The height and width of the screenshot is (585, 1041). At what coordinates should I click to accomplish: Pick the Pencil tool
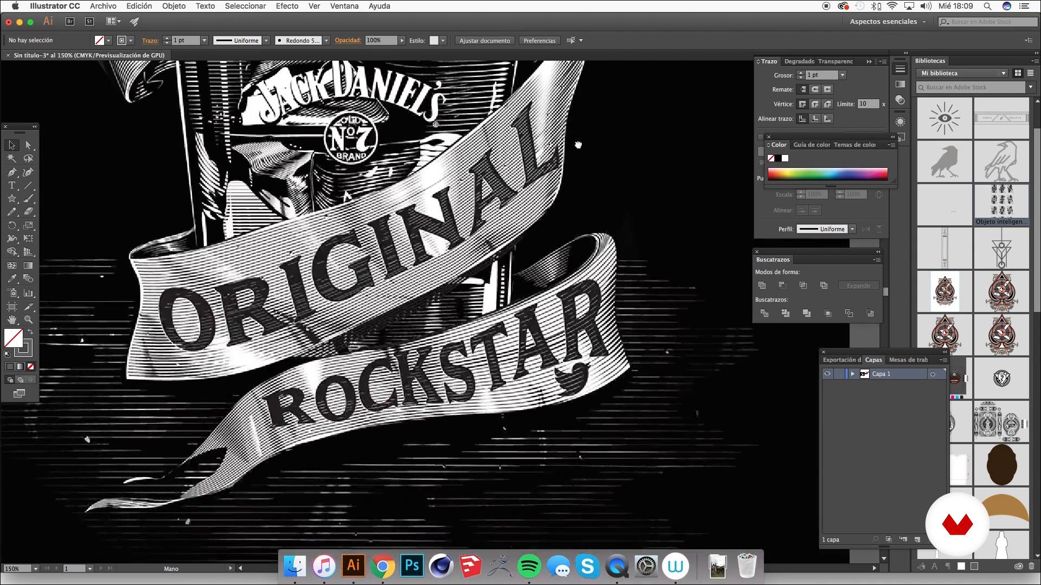coord(12,212)
